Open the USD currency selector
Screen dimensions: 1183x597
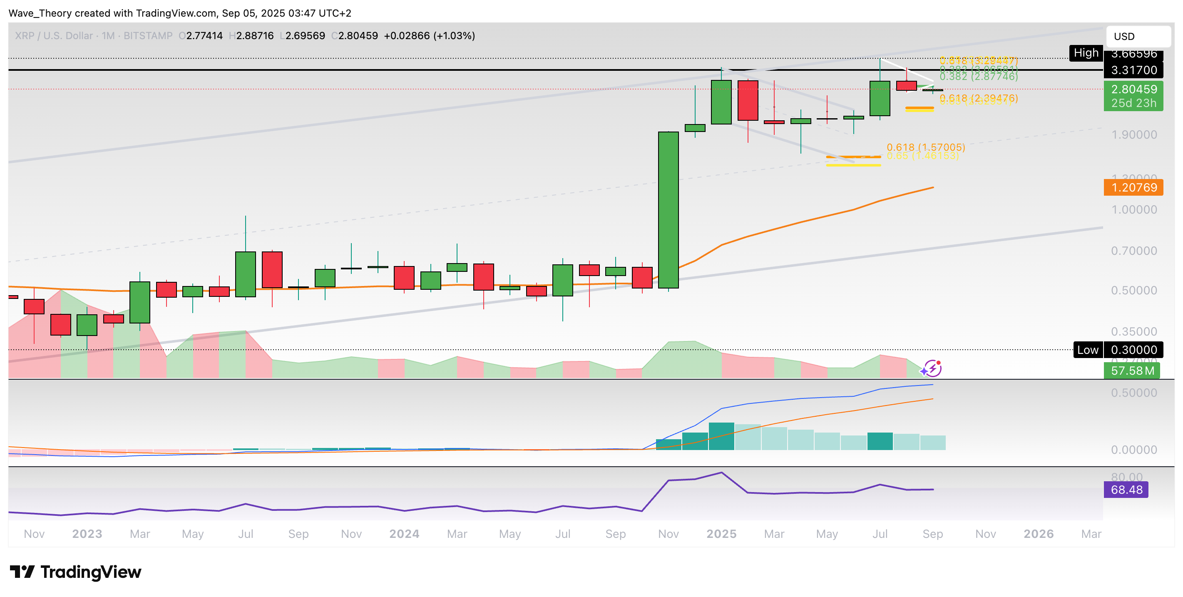coord(1138,36)
